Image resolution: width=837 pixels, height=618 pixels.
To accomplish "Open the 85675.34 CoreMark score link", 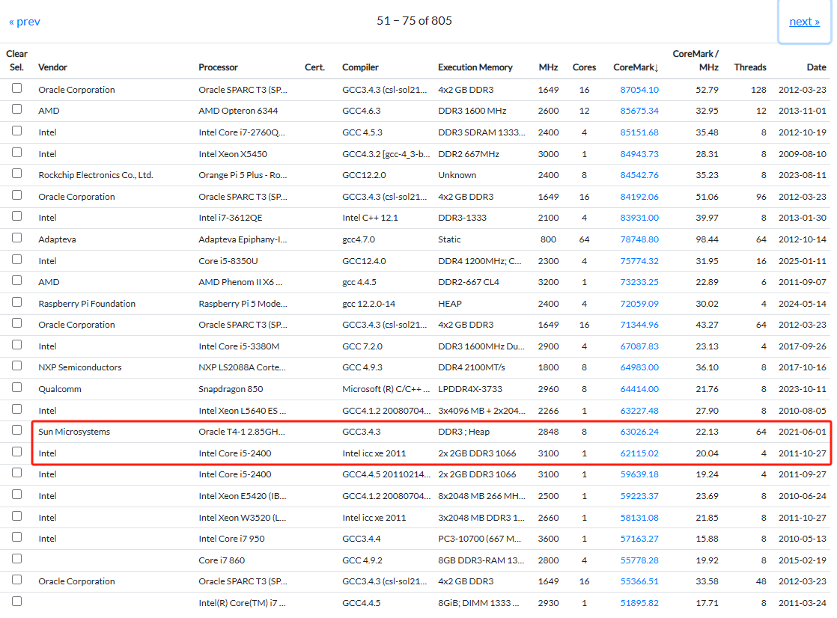I will pos(639,111).
